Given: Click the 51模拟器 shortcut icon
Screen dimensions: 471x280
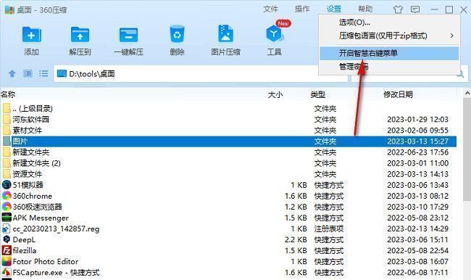Looking at the screenshot, I should coord(7,185).
